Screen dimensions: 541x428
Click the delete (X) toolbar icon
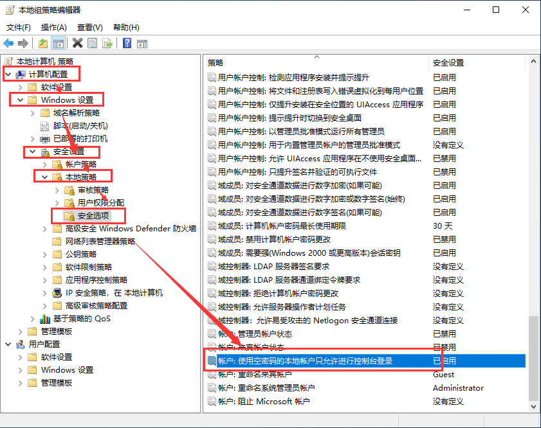click(77, 43)
